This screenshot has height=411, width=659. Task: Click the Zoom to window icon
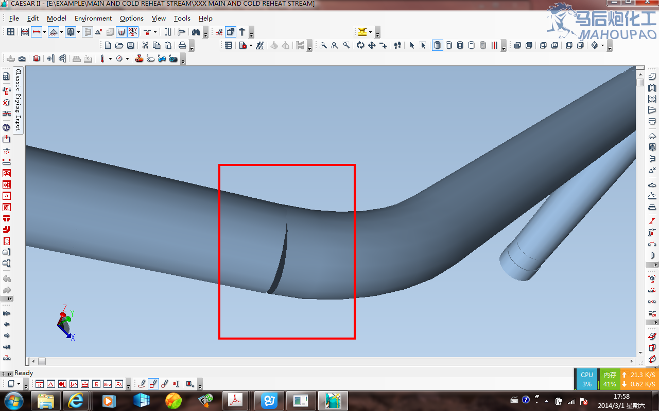pyautogui.click(x=346, y=45)
